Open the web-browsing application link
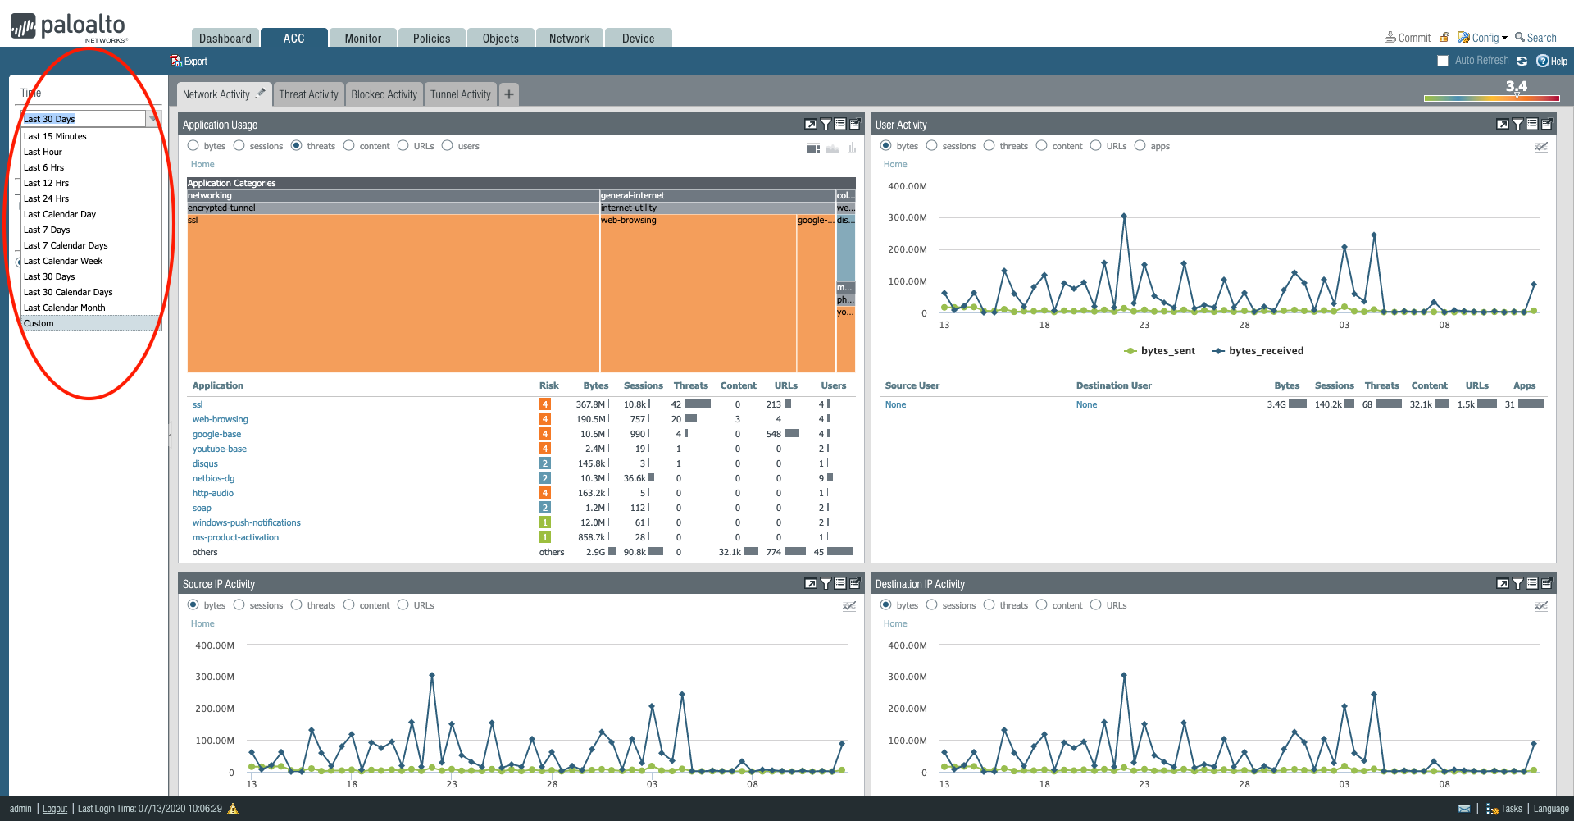Screen dimensions: 1574x821 pos(220,419)
